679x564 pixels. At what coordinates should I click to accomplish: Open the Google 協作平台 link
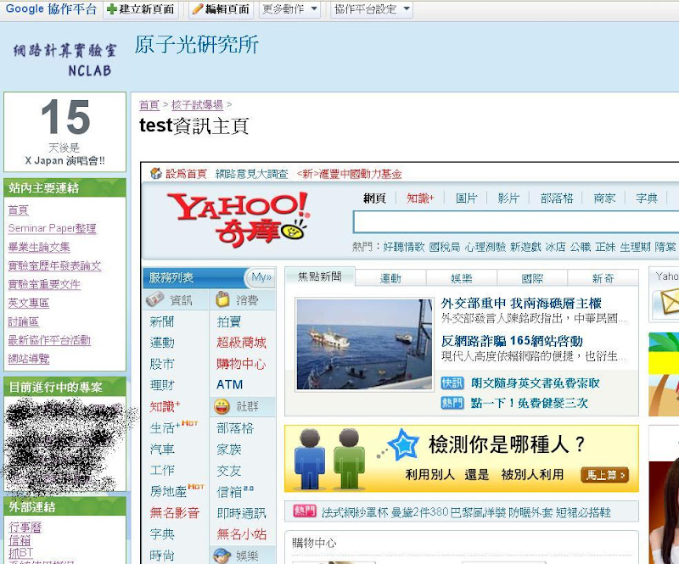pyautogui.click(x=51, y=8)
